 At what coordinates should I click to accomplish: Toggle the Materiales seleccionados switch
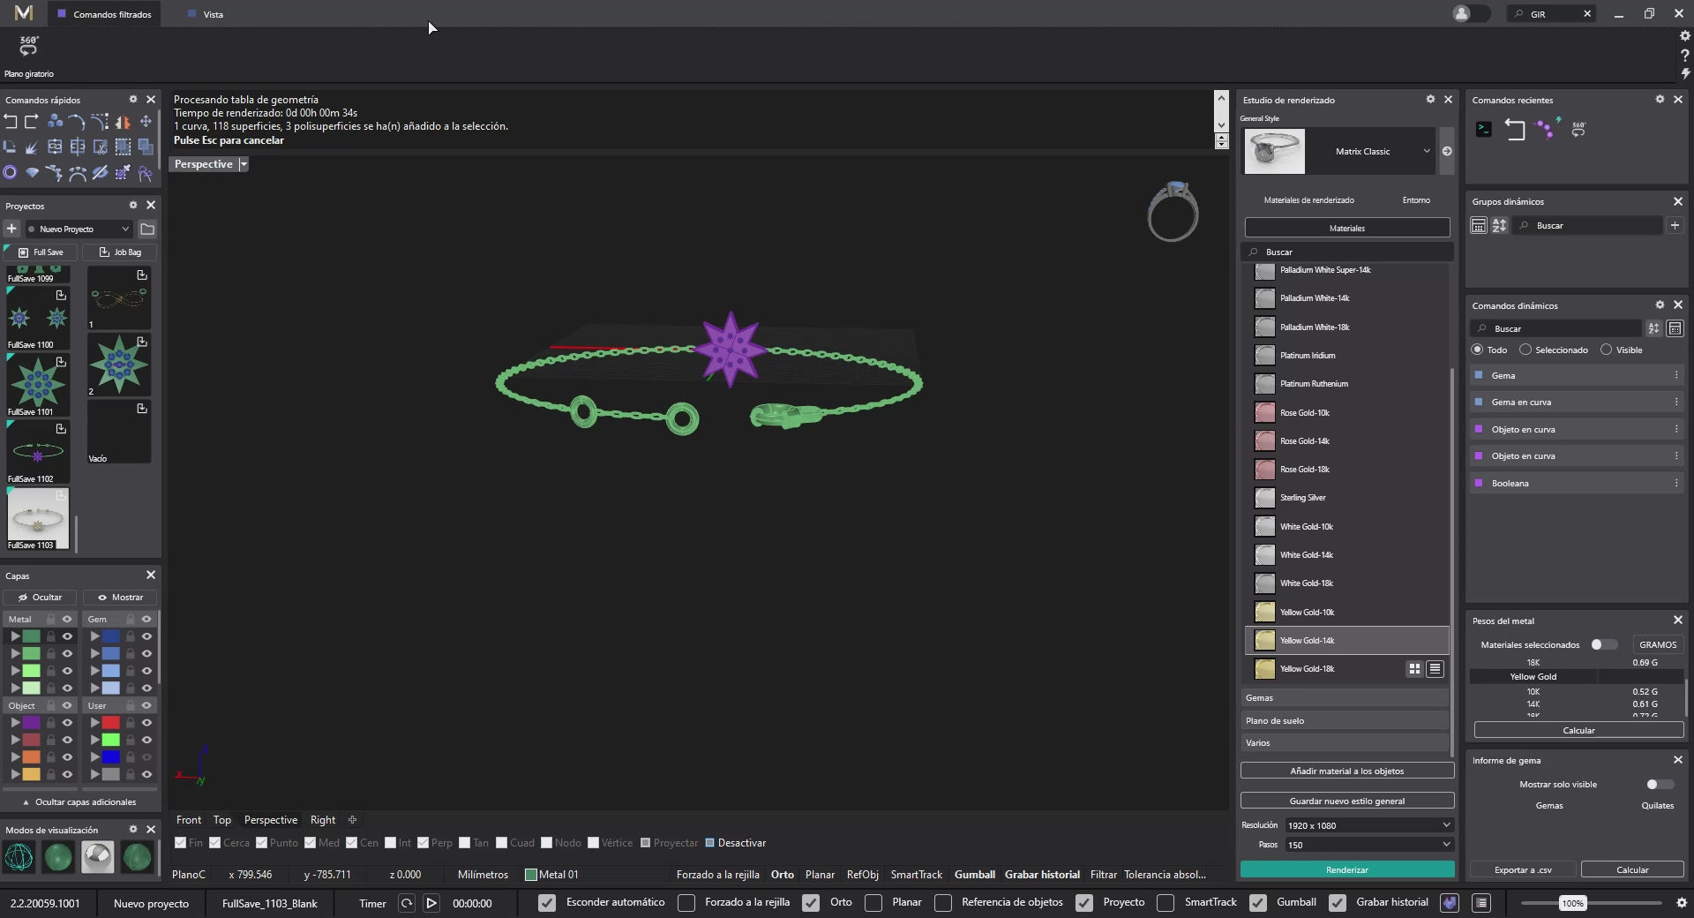[1602, 644]
